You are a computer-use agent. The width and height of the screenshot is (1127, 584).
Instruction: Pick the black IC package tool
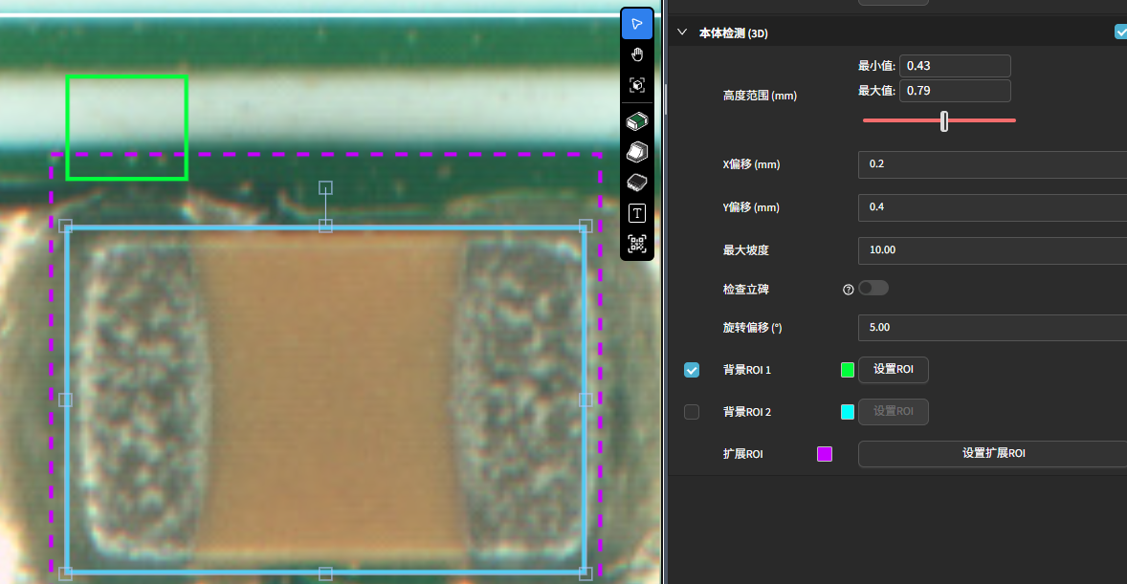[x=637, y=183]
